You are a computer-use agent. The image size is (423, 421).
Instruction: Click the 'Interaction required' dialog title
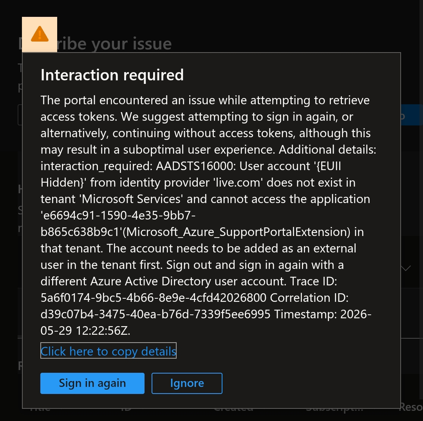112,75
